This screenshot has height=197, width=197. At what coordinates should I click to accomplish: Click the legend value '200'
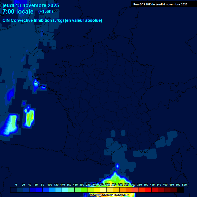[x=82, y=185]
